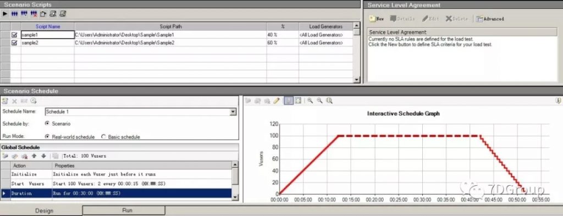Click the Move Action Down arrow

[43, 156]
